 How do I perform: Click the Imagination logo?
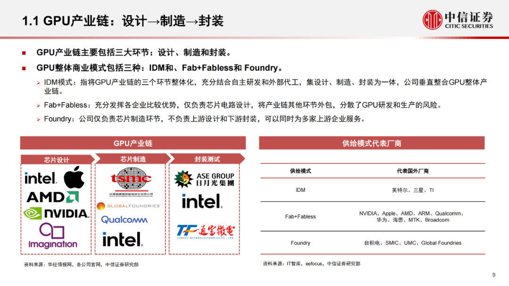click(53, 236)
